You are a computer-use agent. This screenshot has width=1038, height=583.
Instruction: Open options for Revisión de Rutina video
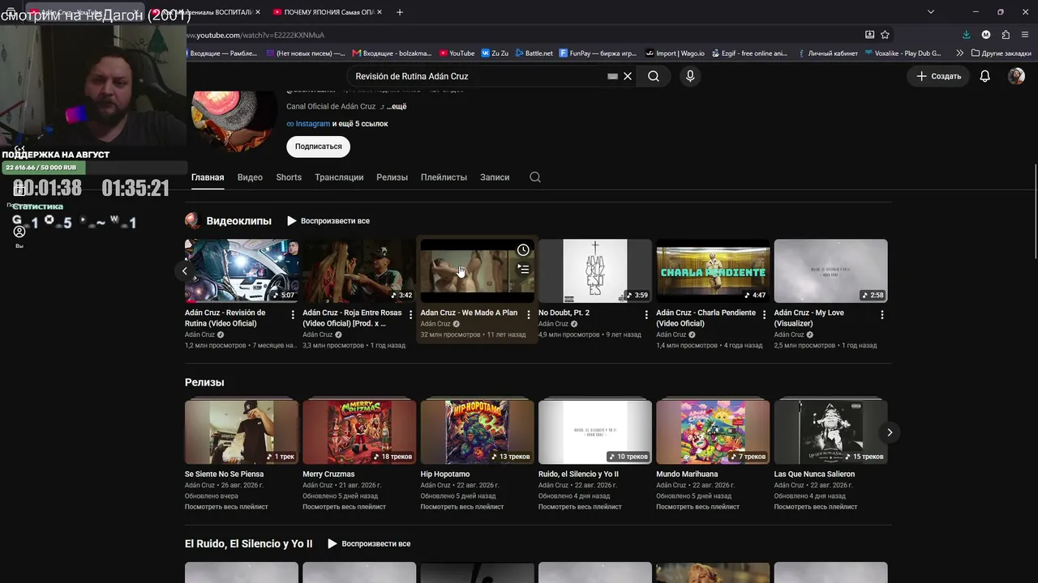pyautogui.click(x=293, y=314)
